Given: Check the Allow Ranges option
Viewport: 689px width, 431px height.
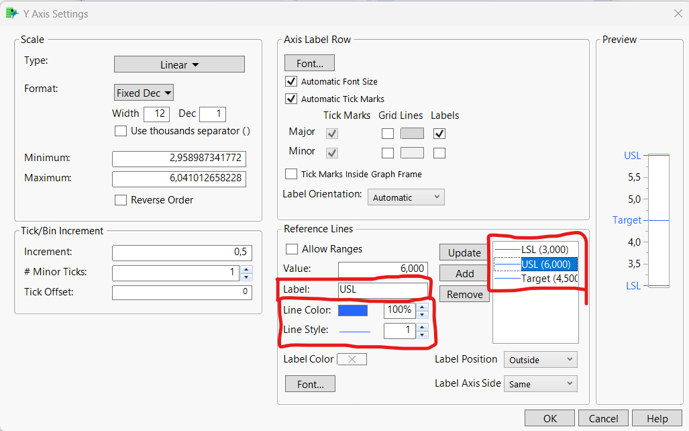Looking at the screenshot, I should (x=292, y=248).
